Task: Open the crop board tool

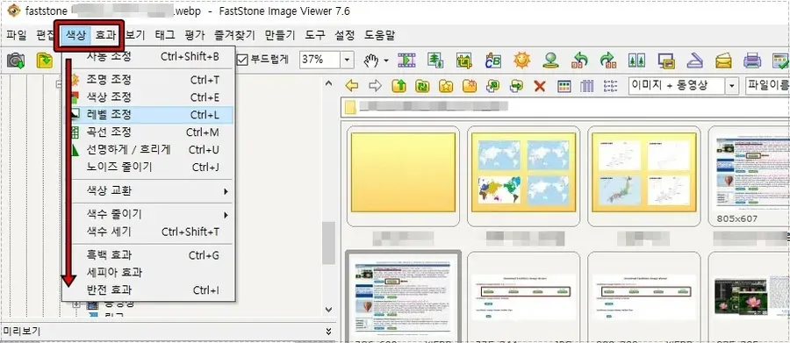Action: point(463,61)
